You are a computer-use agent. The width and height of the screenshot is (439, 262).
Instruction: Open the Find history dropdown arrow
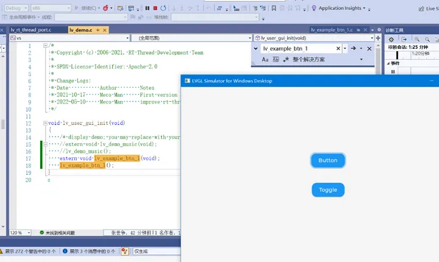click(345, 48)
